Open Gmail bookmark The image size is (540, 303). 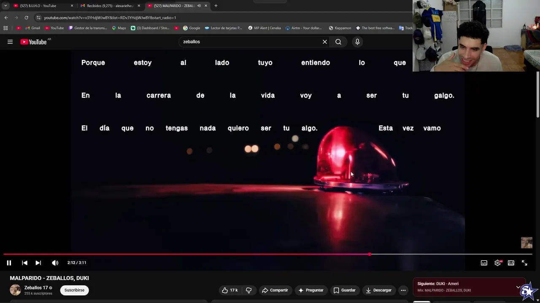point(32,28)
